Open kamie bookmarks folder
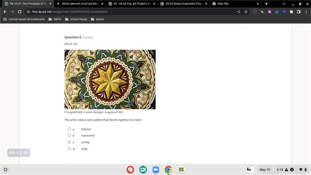 pyautogui.click(x=98, y=19)
